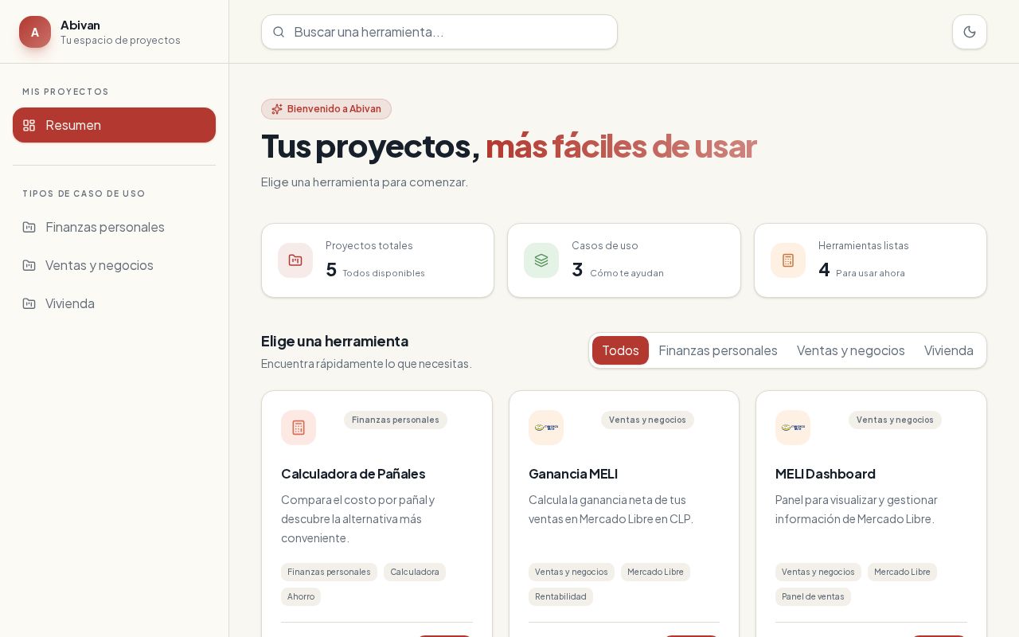Click the Abivan 'A' avatar logo

click(x=35, y=32)
